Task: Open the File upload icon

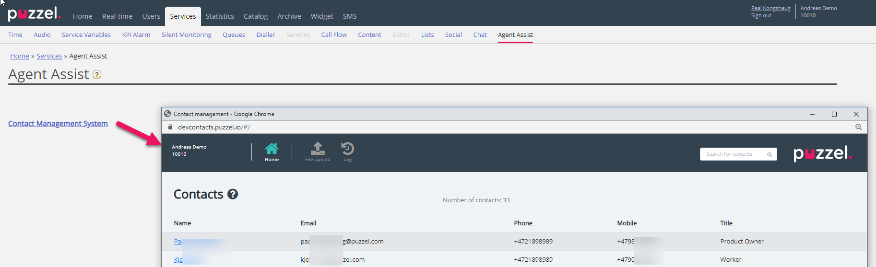Action: [x=318, y=149]
